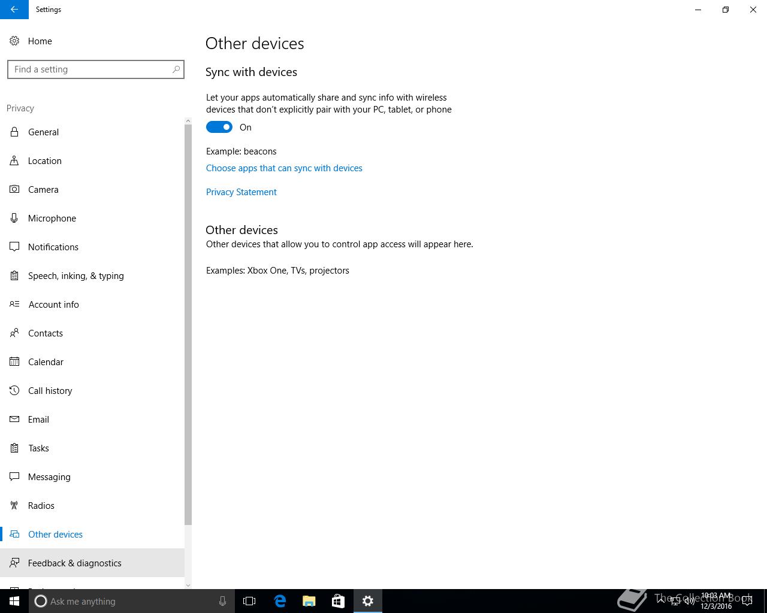Click 'Example: beacons' text
The image size is (767, 613).
pos(241,151)
